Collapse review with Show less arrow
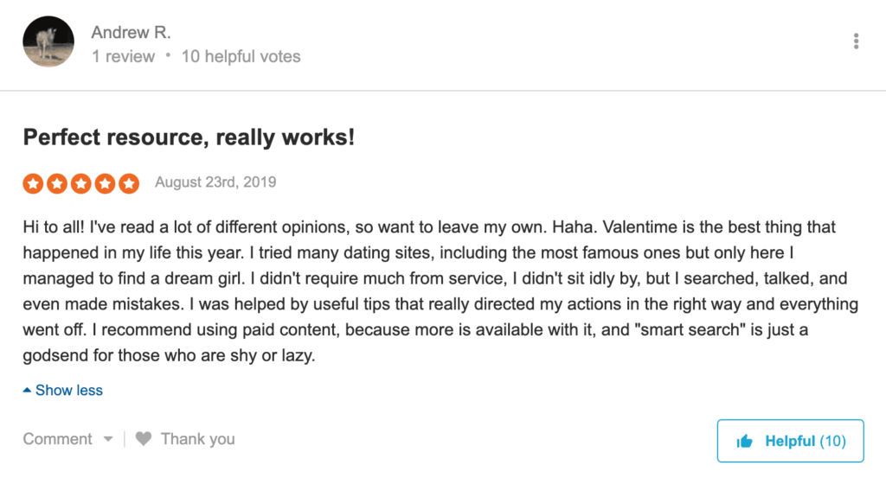Screen dimensions: 886x478 click(27, 390)
